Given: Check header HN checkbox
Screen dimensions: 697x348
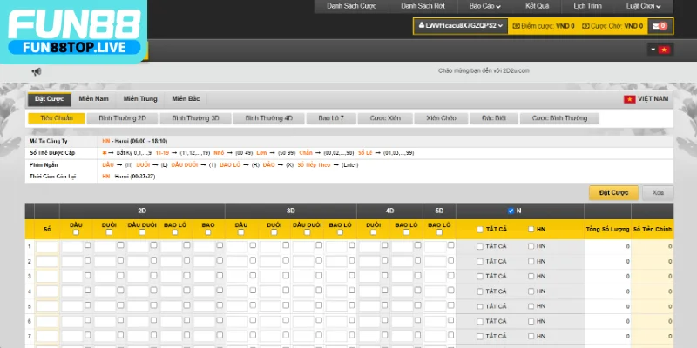Looking at the screenshot, I should click(x=531, y=230).
